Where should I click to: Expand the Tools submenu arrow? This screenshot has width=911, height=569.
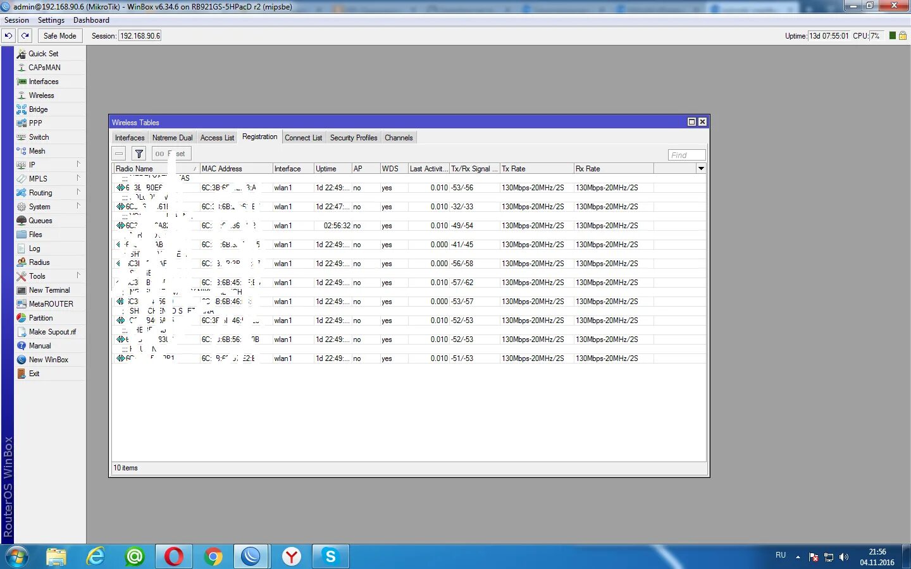click(78, 276)
